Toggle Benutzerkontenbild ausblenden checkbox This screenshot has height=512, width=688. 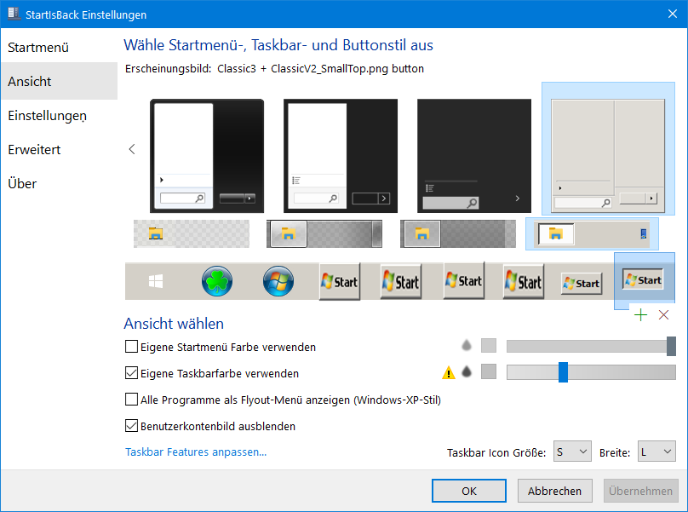point(131,425)
